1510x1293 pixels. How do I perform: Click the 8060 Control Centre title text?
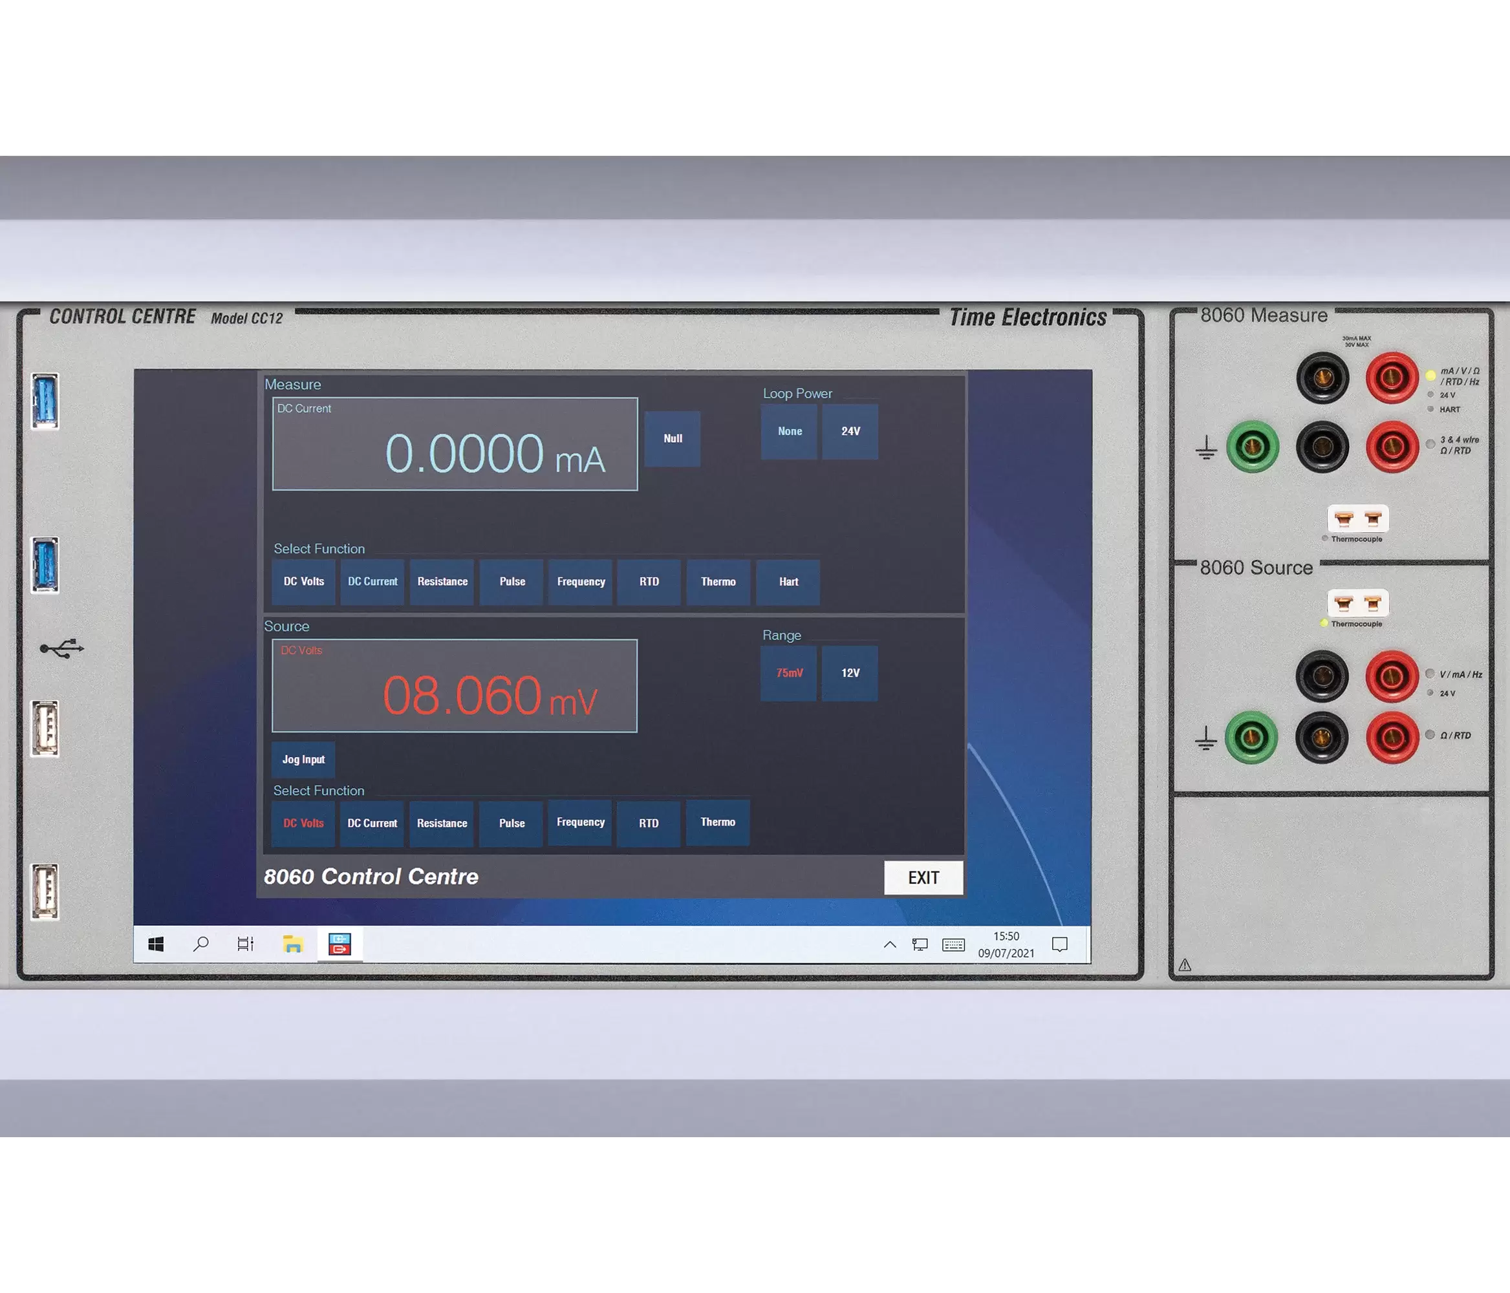371,876
